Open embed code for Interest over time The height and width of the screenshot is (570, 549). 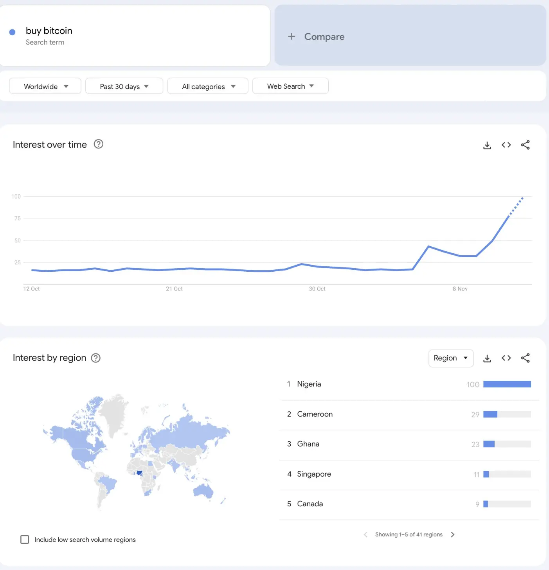click(x=506, y=145)
